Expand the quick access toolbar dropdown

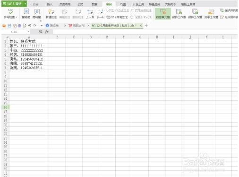click(42, 26)
